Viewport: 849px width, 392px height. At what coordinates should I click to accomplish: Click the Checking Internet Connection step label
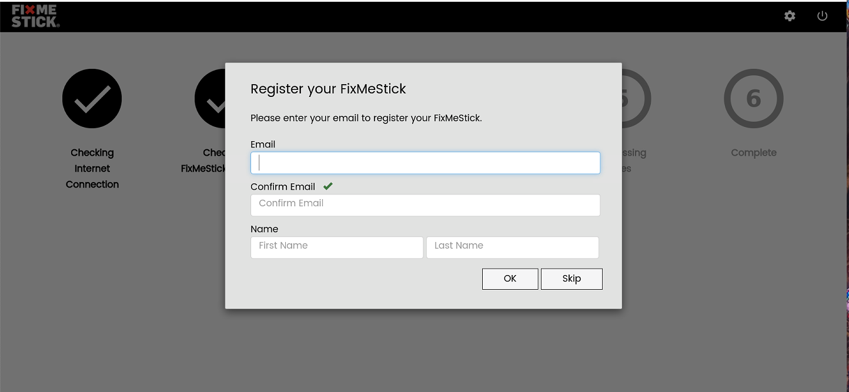[92, 169]
